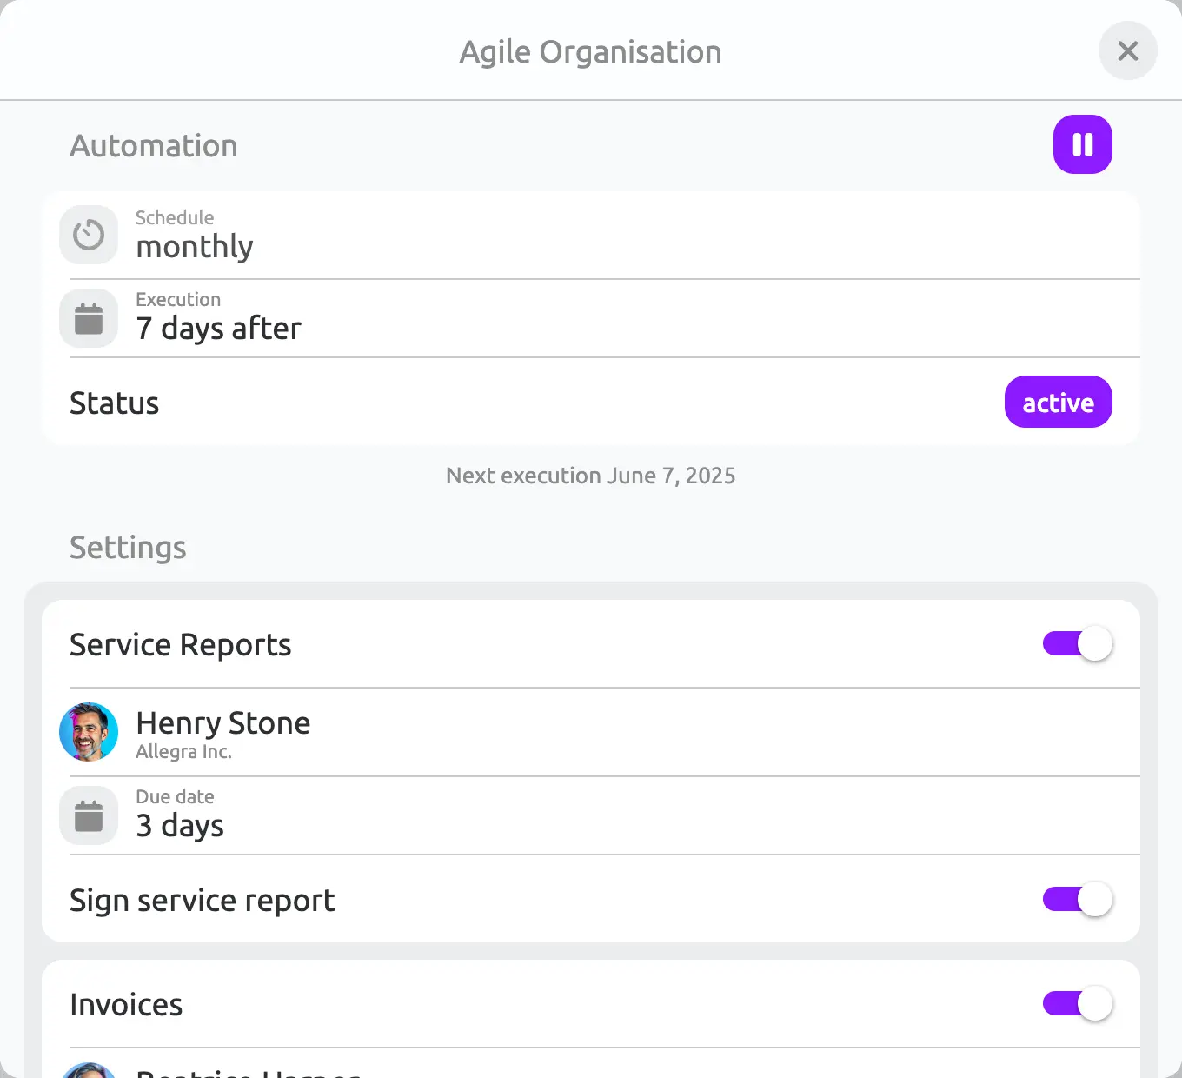This screenshot has height=1078, width=1182.
Task: Click the Due date calendar icon
Action: coord(89,815)
